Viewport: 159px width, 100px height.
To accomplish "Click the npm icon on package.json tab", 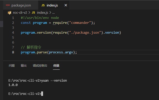I will (x=8, y=5).
